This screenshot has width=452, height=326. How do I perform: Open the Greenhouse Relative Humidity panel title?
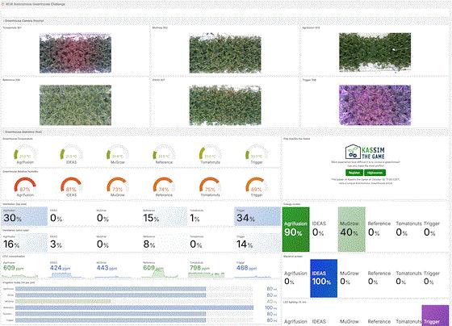tap(20, 172)
